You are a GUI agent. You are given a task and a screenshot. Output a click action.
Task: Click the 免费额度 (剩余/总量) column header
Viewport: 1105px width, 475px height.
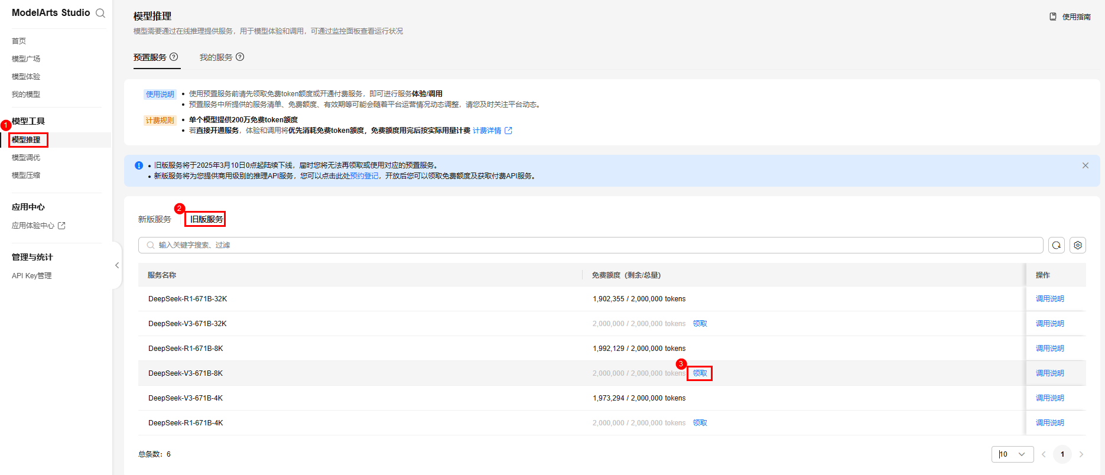tap(626, 275)
